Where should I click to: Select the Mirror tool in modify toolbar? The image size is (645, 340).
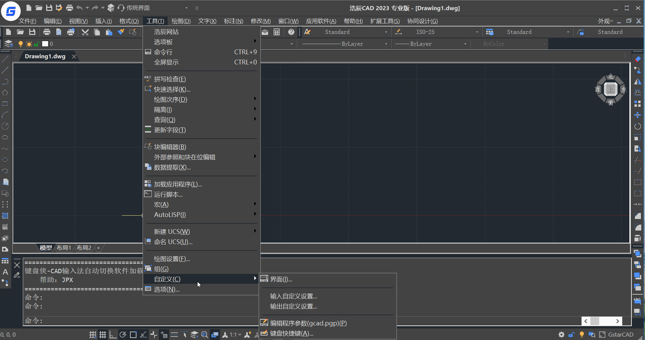point(638,81)
